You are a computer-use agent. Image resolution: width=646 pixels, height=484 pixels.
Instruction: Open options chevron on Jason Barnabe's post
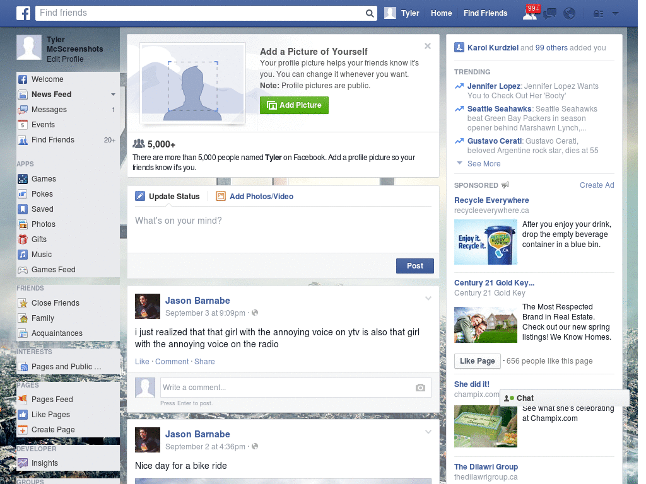[428, 298]
